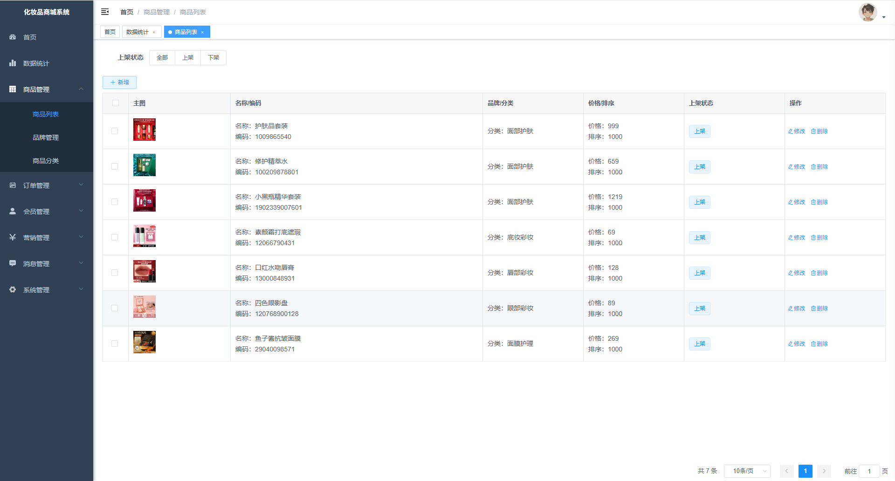Image resolution: width=895 pixels, height=481 pixels.
Task: Open the 10条/页 page size dropdown
Action: pyautogui.click(x=747, y=471)
